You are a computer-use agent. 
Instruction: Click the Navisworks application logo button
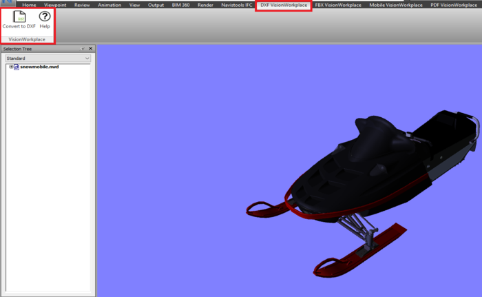click(8, 3)
